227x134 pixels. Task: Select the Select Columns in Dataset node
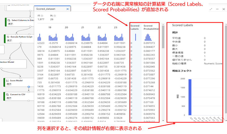20,22
